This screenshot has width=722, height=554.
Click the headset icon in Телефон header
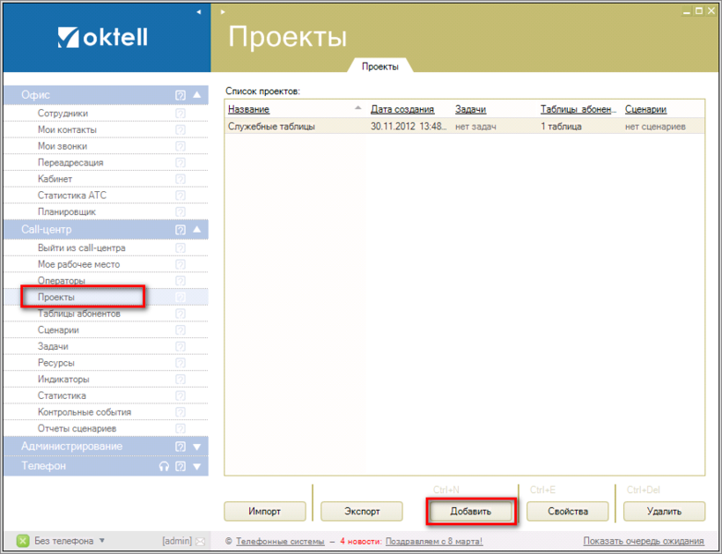[164, 466]
